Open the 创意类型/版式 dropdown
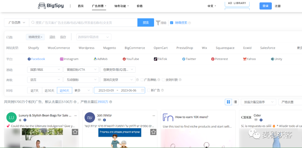Viewport: 302px width, 148px height. click(x=118, y=69)
